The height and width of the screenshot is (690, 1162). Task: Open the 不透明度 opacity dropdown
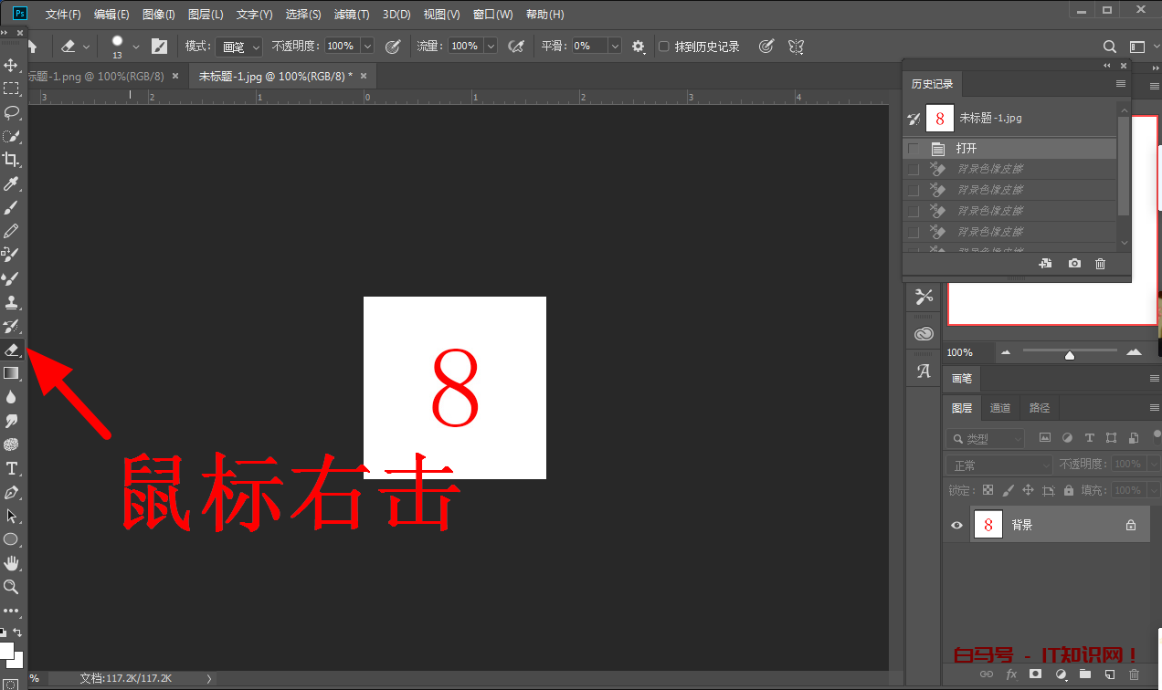coord(366,46)
